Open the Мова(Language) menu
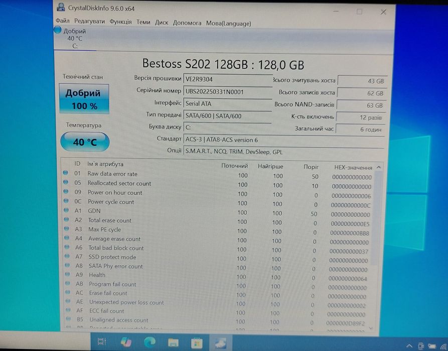The width and height of the screenshot is (448, 351). coord(229,24)
